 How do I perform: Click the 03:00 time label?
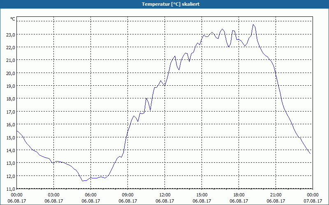54,195
